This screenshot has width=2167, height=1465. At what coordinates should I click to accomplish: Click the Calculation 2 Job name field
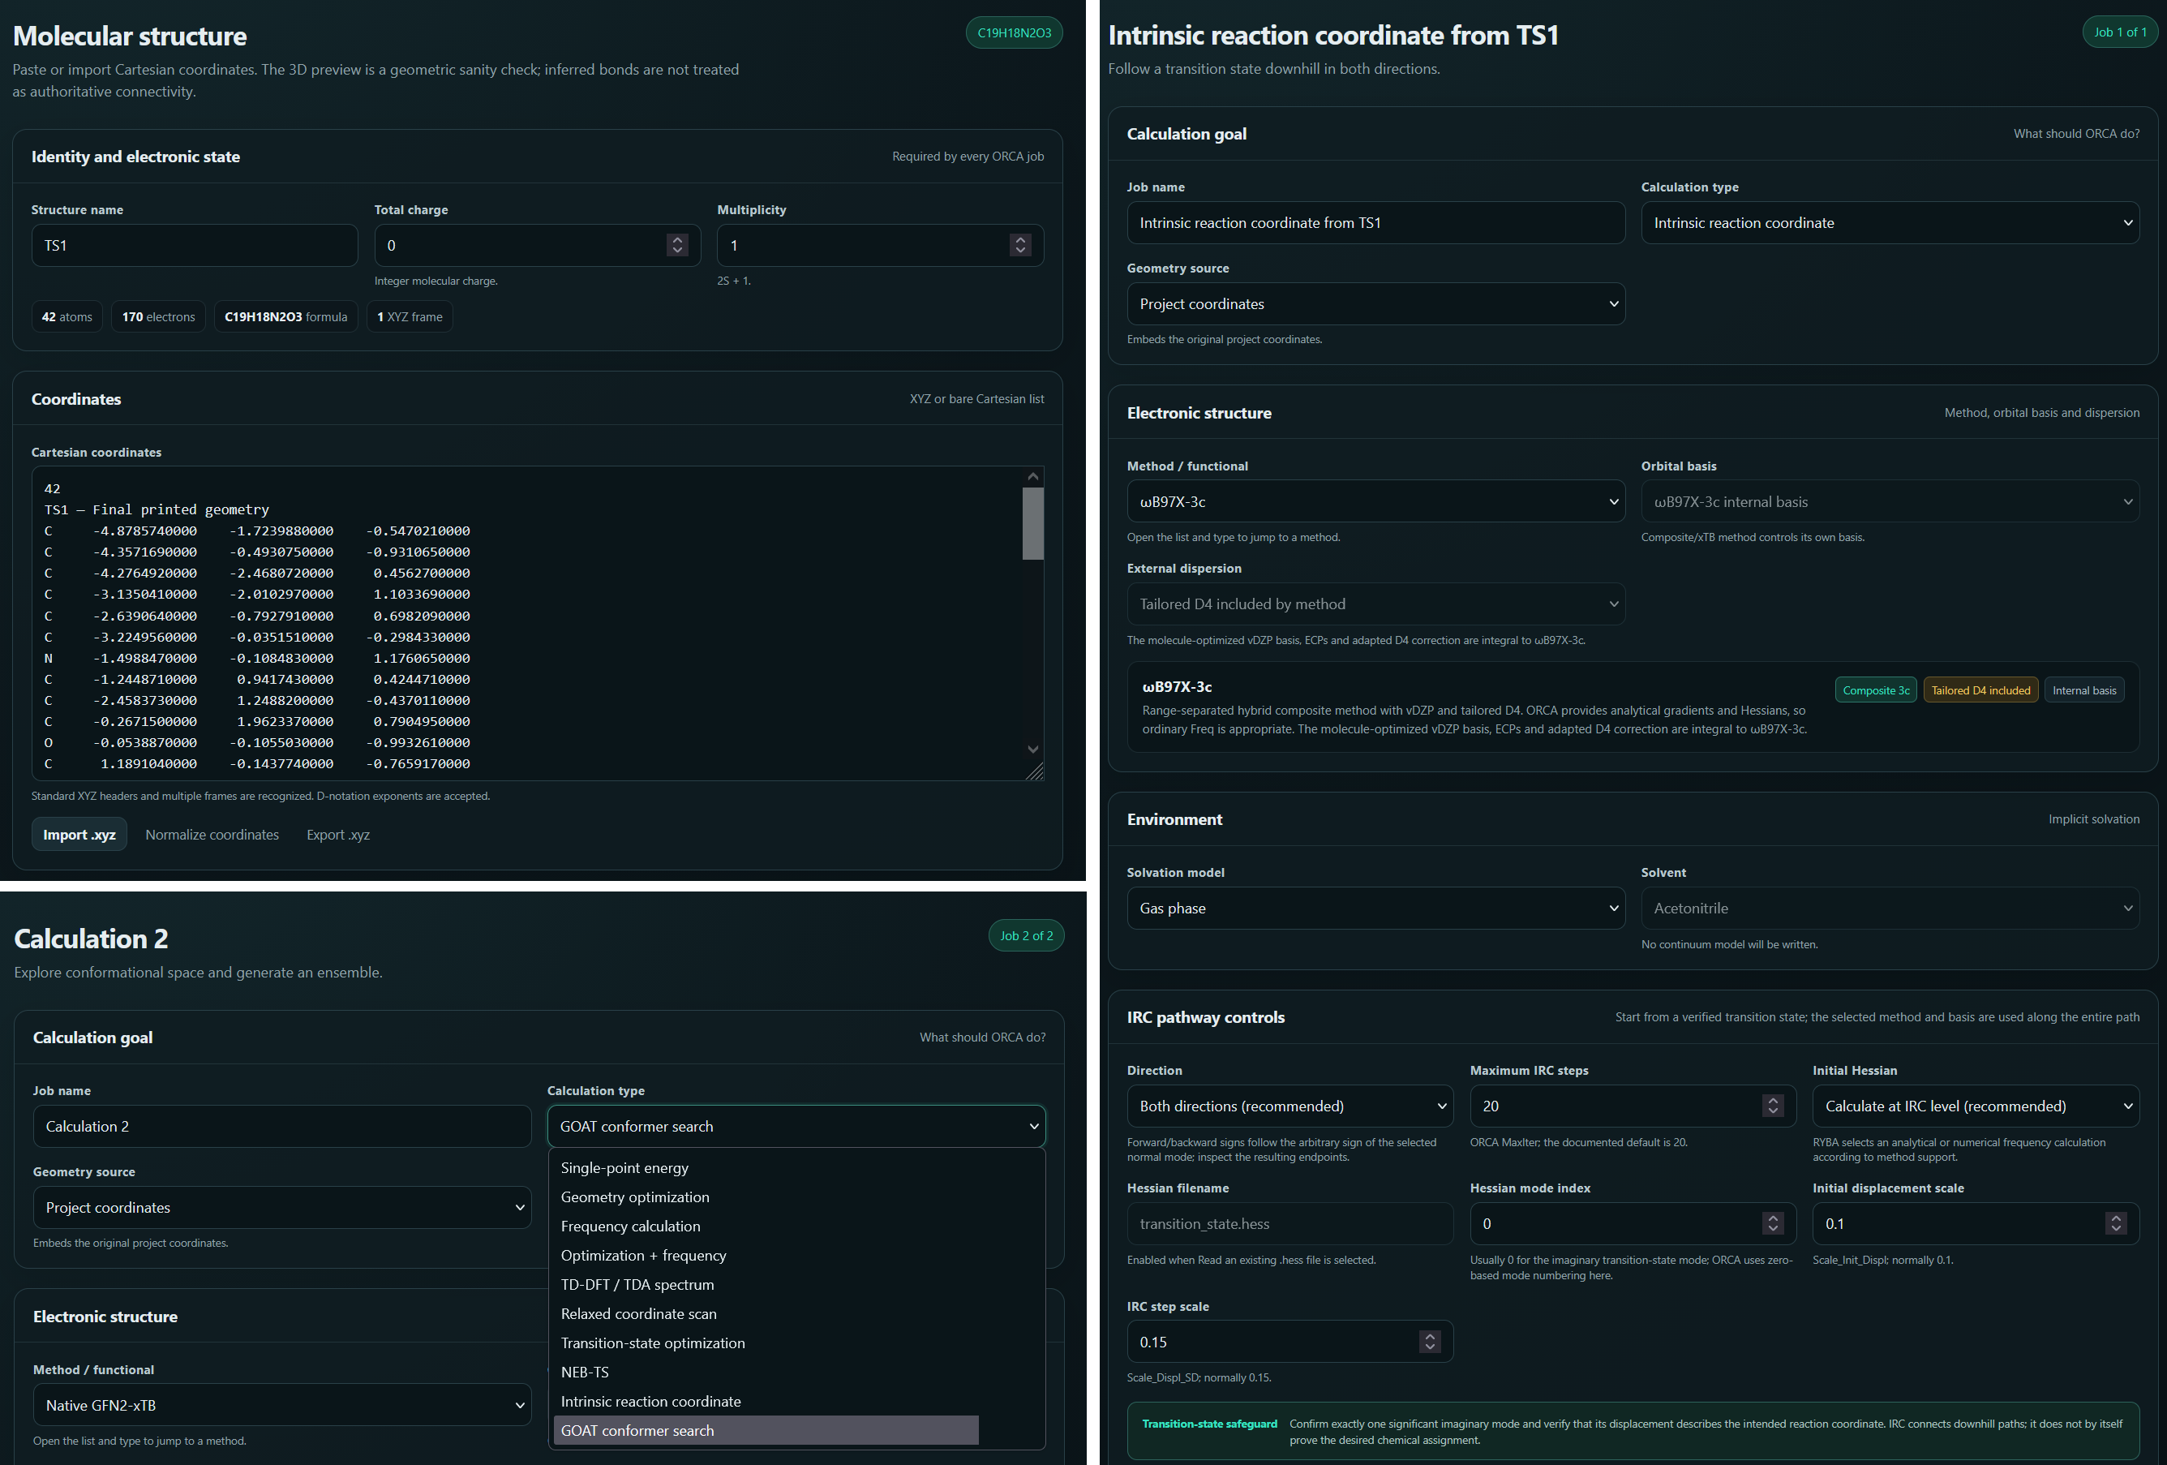click(281, 1127)
